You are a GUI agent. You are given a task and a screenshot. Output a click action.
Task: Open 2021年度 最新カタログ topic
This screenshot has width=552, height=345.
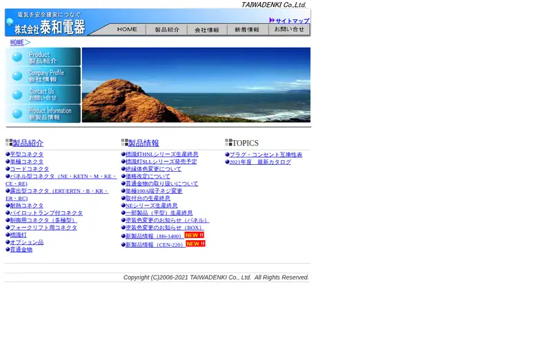(x=260, y=162)
